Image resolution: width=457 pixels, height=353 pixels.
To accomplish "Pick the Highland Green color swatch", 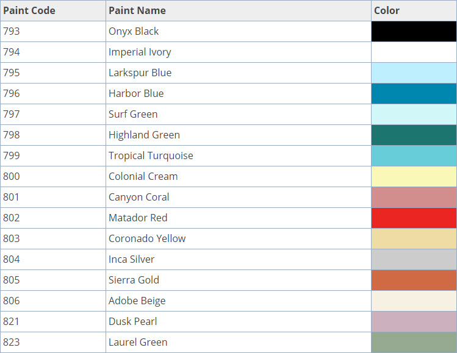I will coord(414,135).
